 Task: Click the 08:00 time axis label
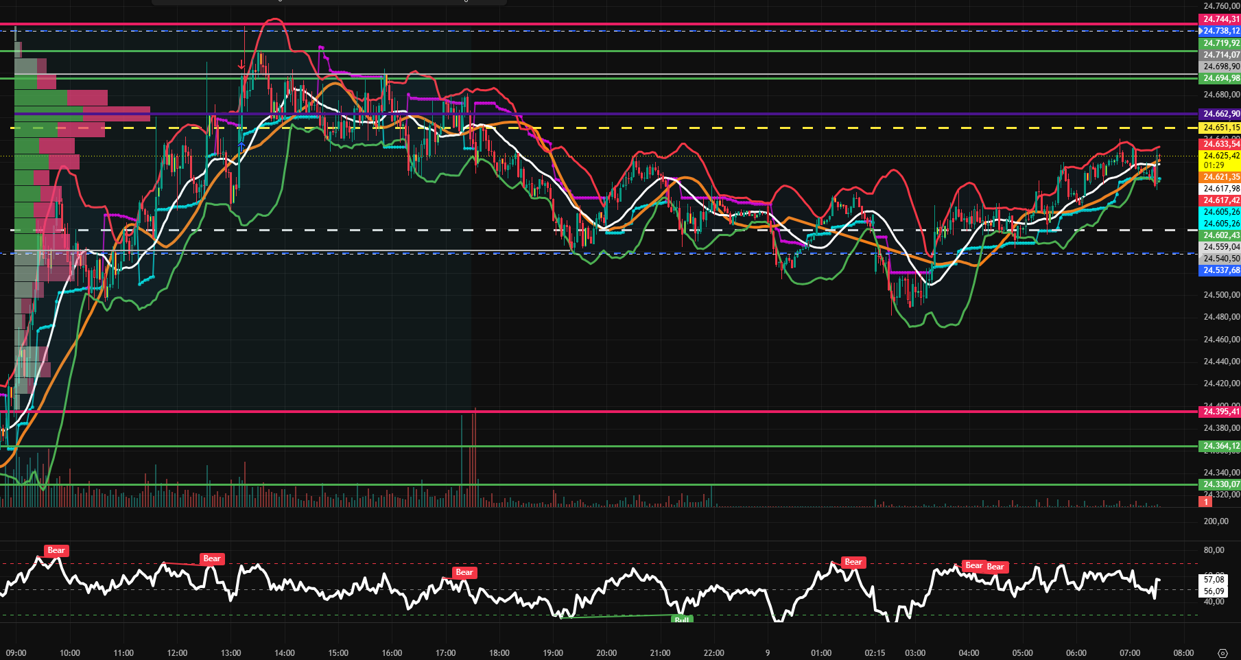(x=1183, y=653)
